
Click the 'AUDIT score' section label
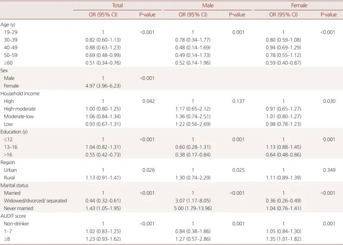pos(13,216)
